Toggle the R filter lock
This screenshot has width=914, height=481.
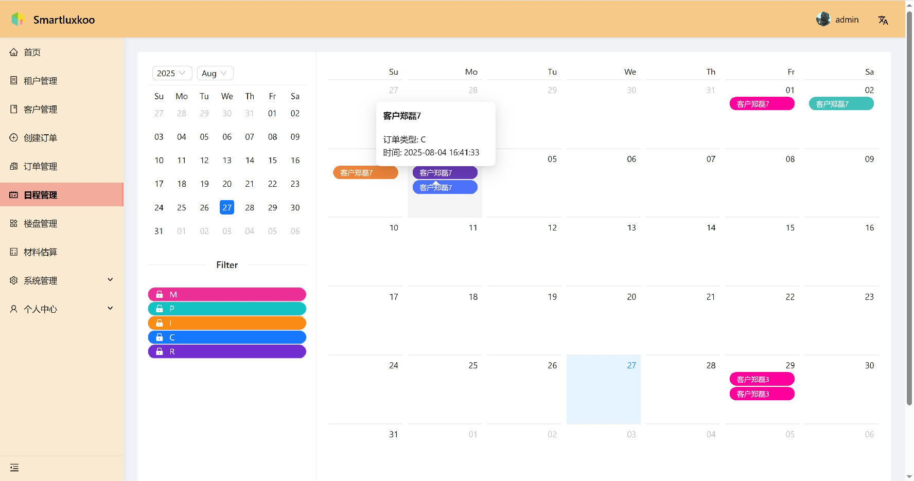point(160,351)
